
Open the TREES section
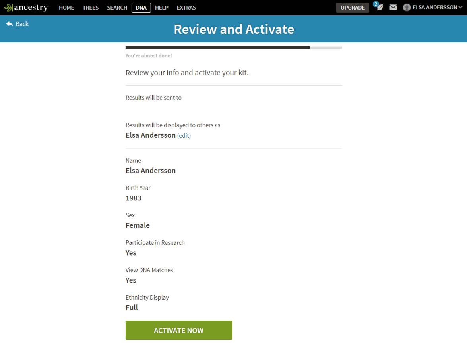[x=90, y=7]
